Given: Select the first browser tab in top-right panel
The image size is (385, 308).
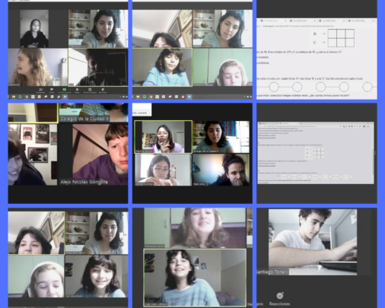Looking at the screenshot, I should [x=273, y=21].
